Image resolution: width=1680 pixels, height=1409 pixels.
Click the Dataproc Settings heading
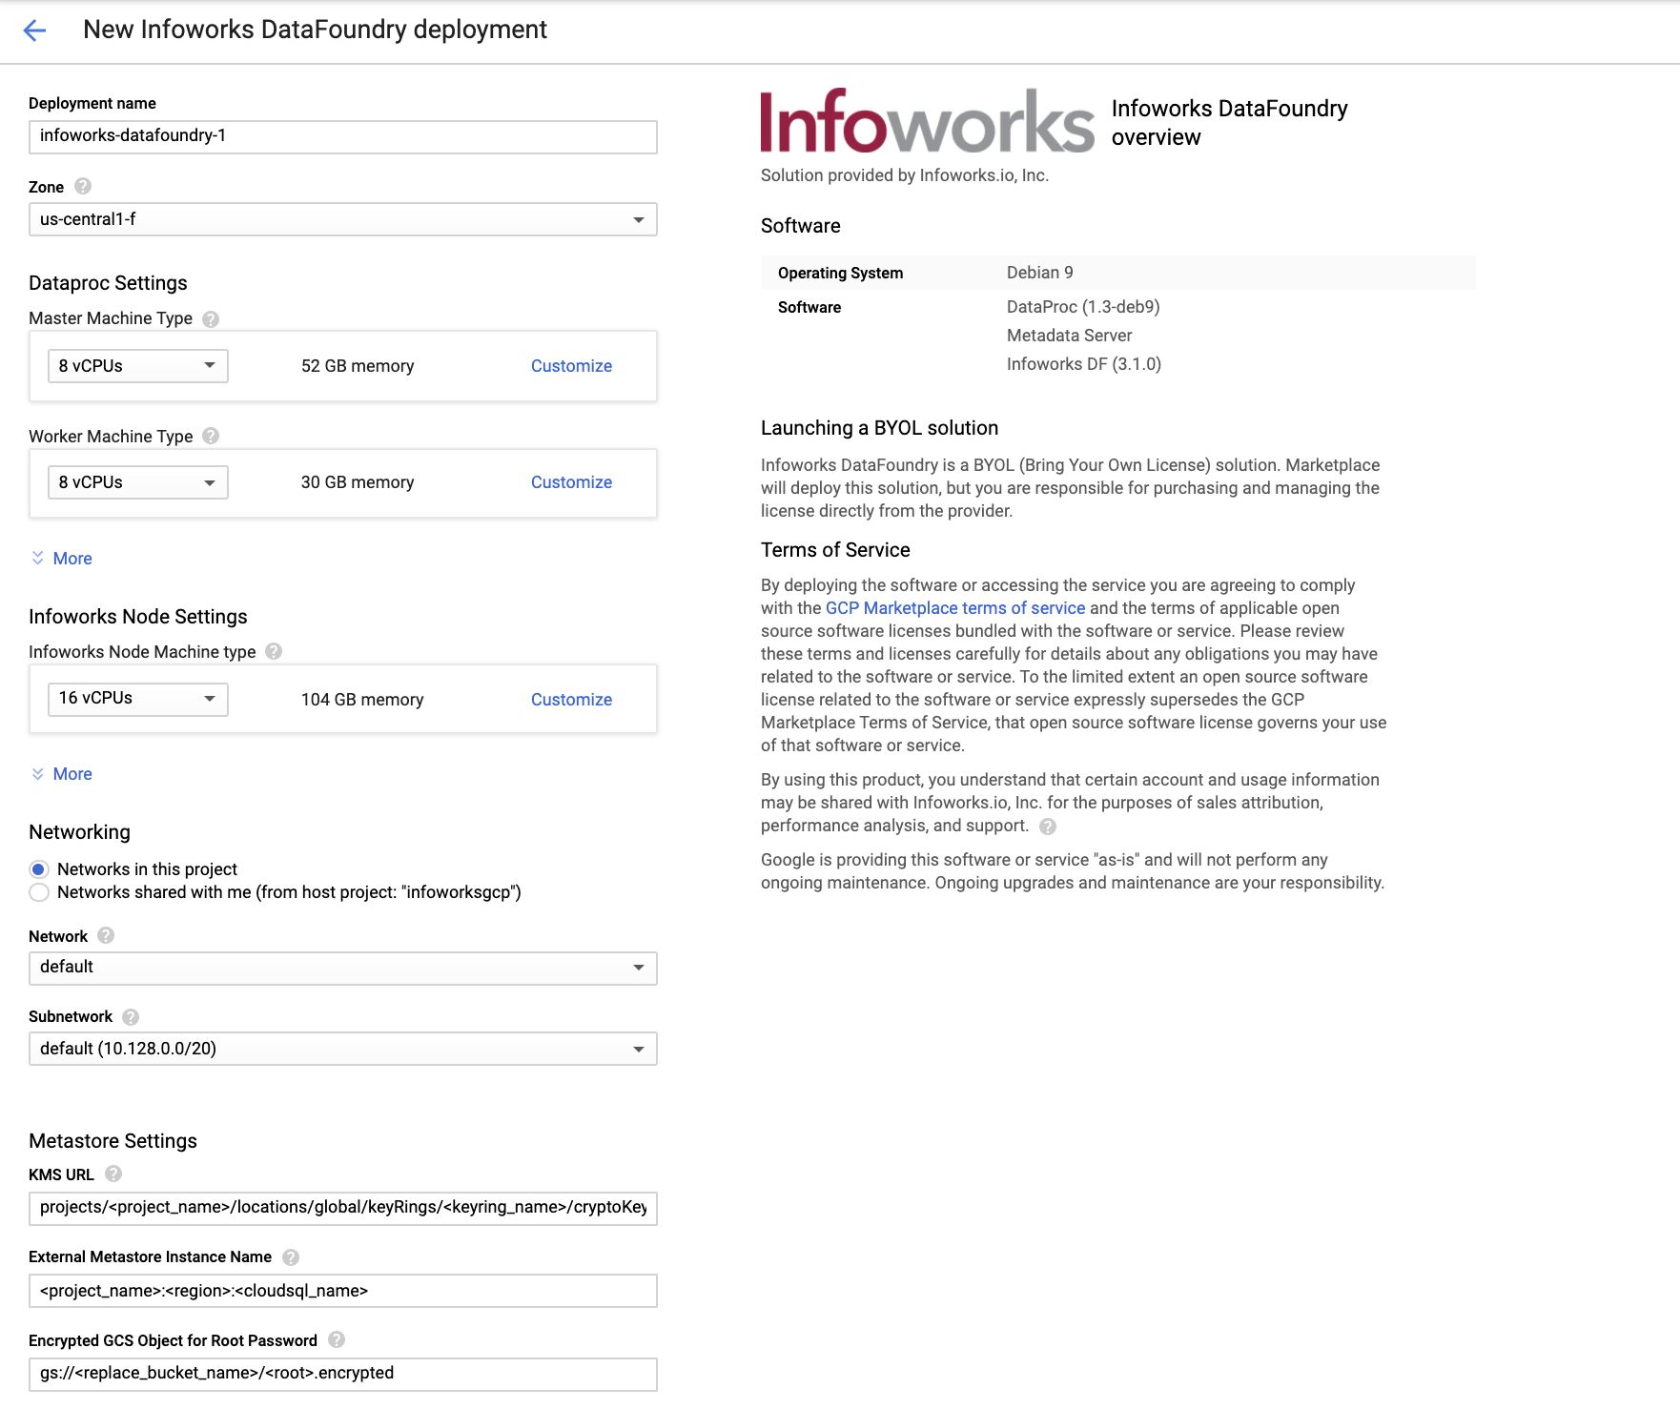(x=108, y=283)
